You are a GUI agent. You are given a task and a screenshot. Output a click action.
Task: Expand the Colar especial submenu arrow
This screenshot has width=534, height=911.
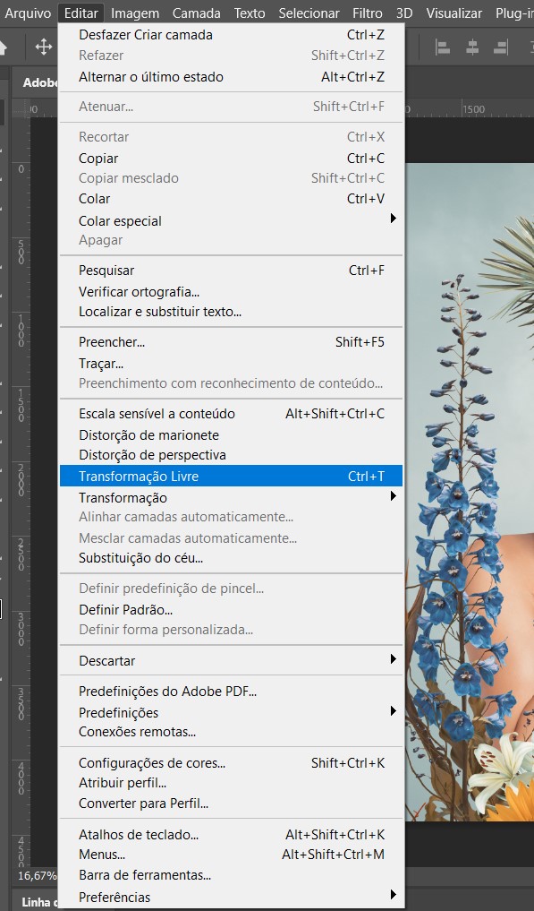(393, 219)
